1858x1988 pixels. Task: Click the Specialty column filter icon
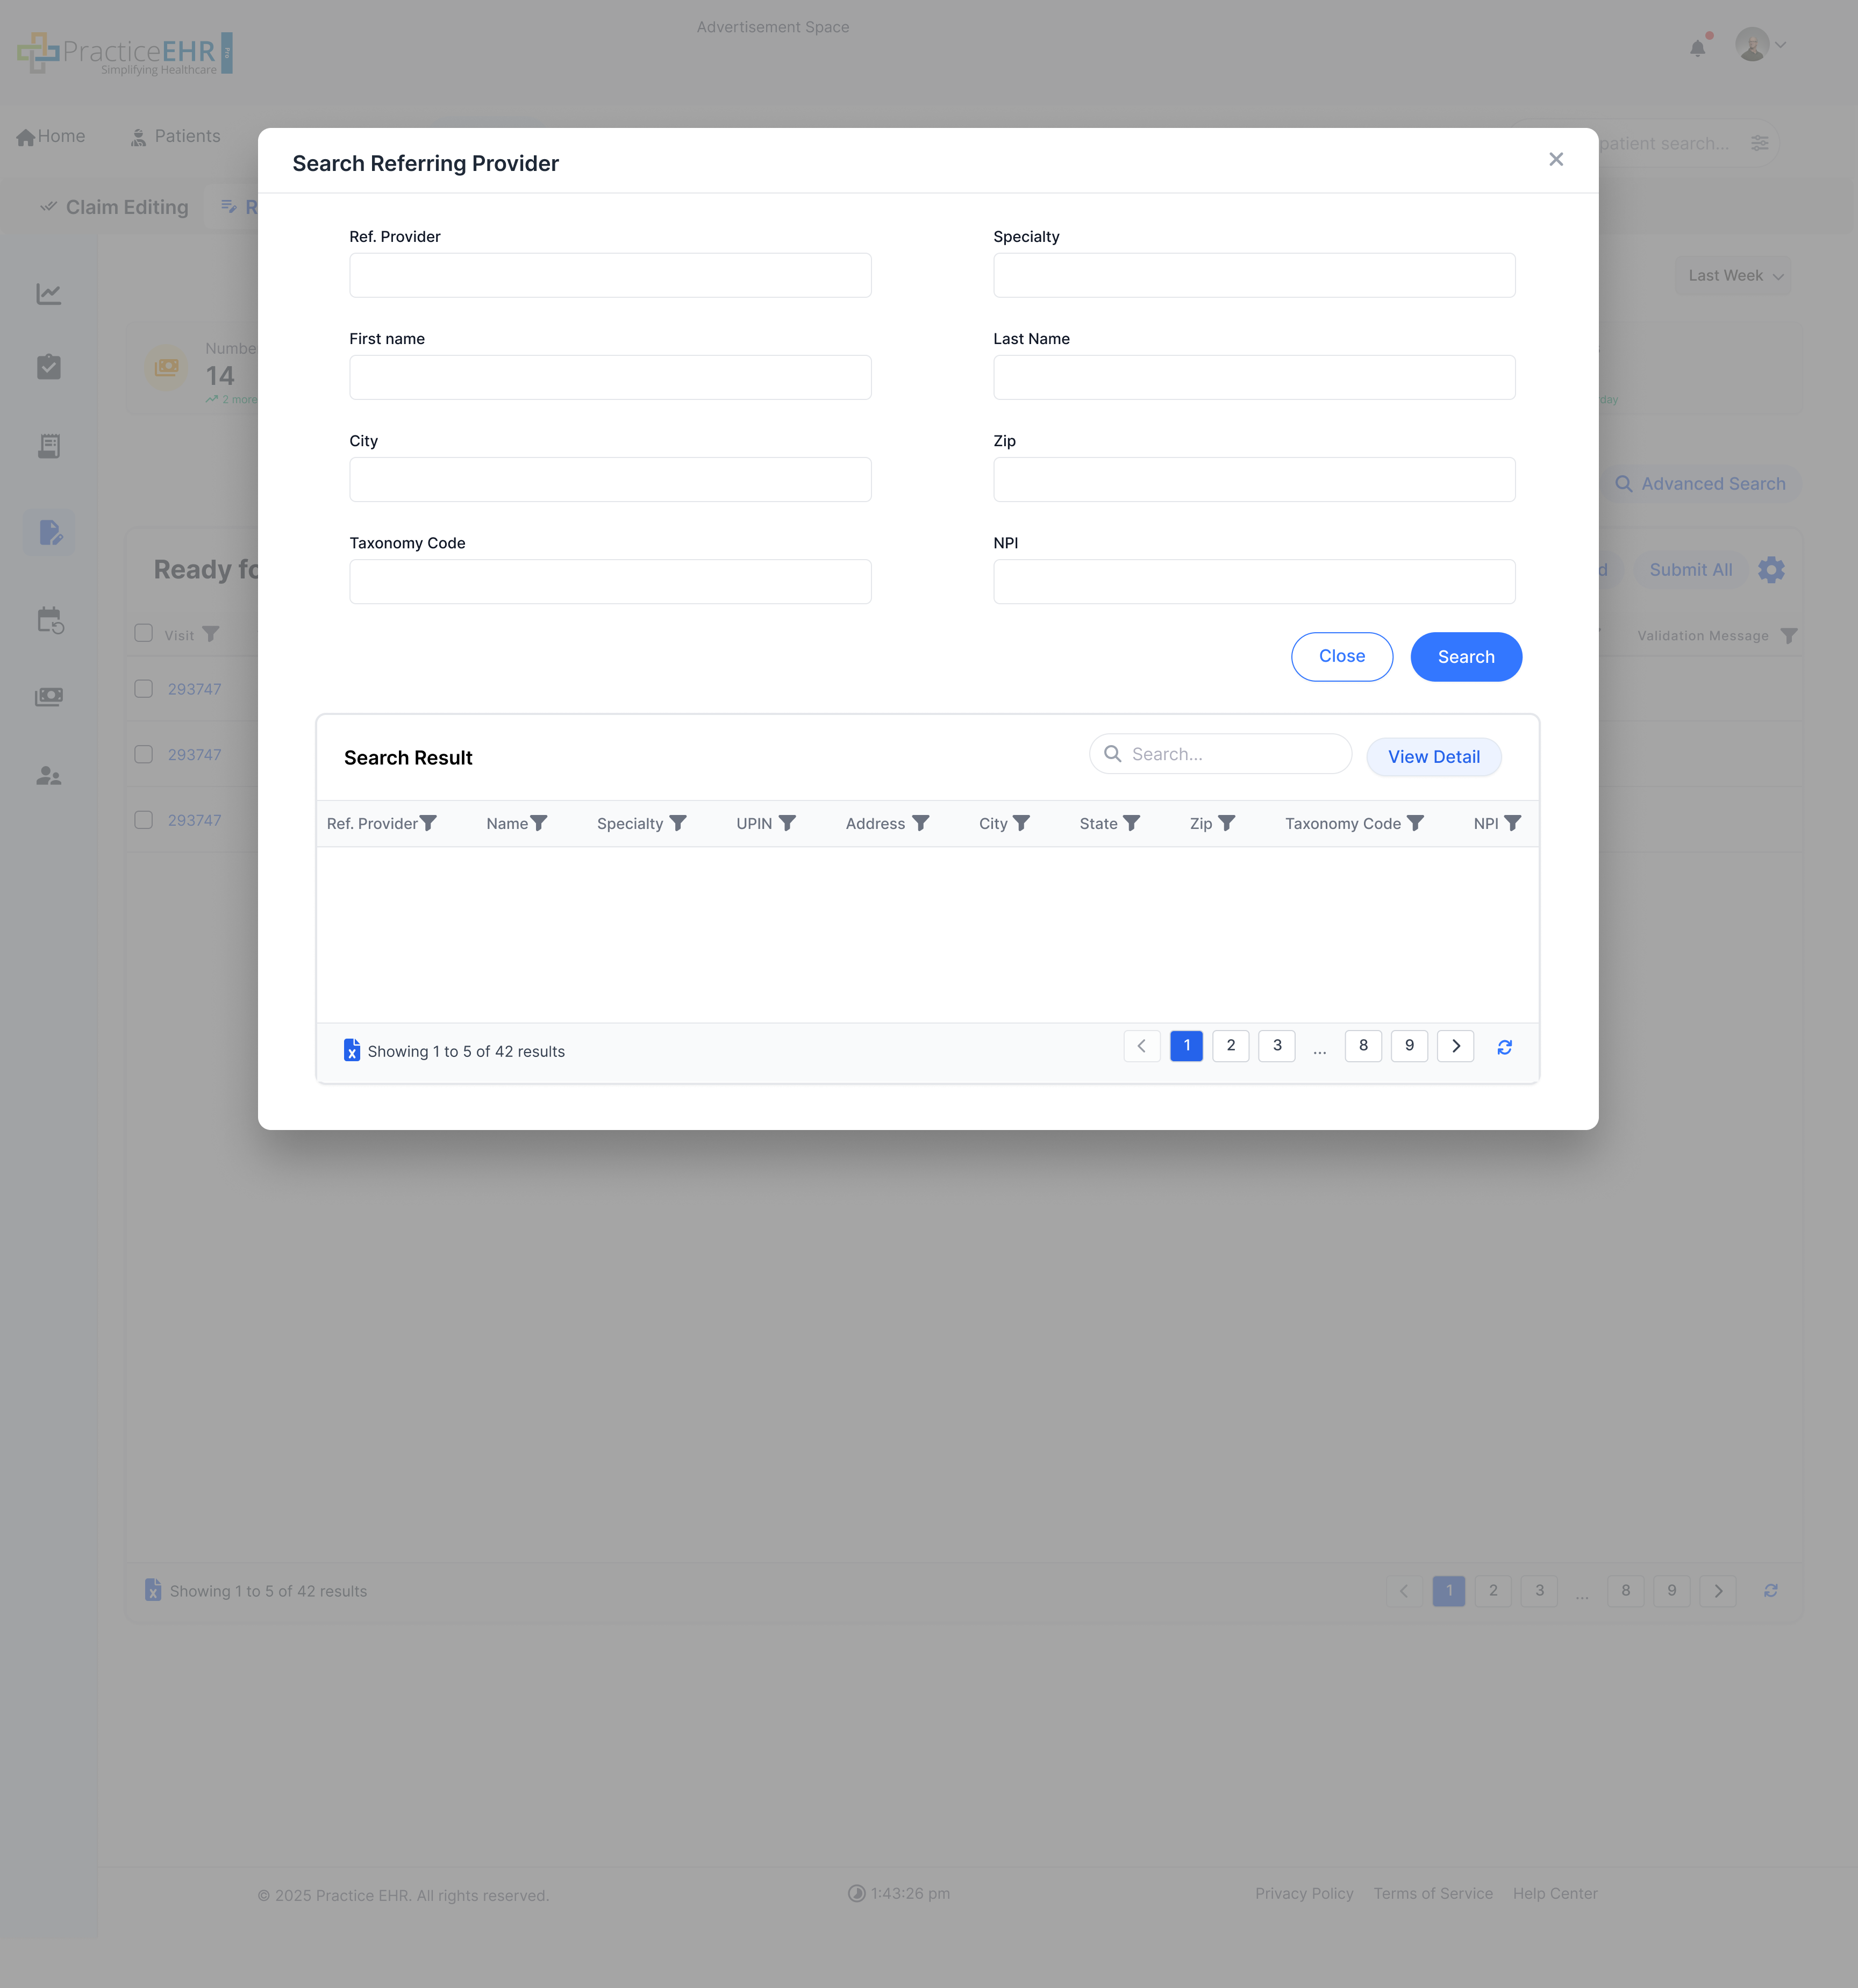[678, 823]
